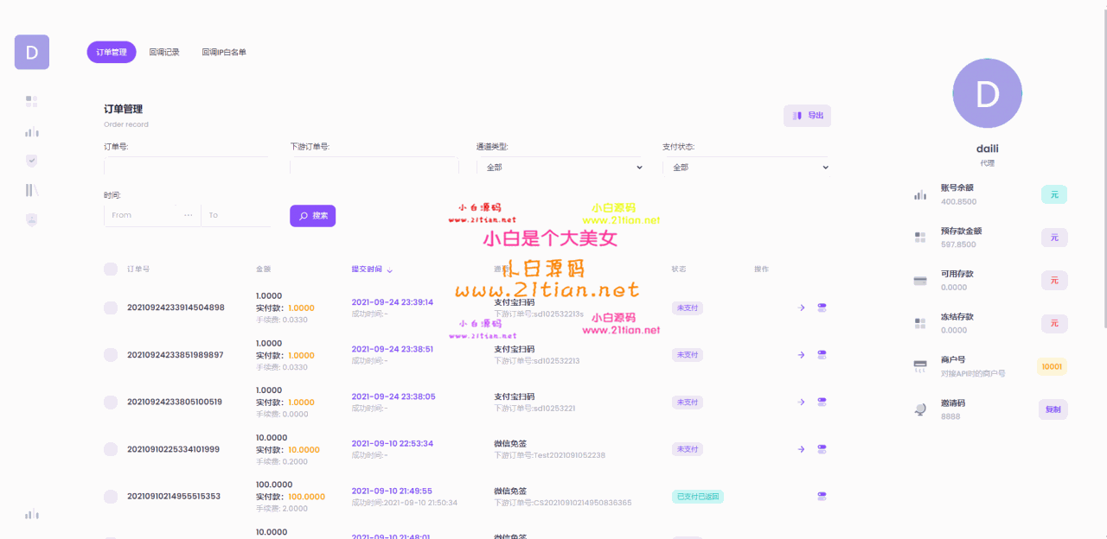Click the 预存款金额 grid icon

point(920,237)
